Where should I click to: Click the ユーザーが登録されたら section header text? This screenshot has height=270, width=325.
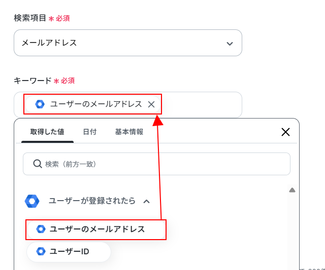92,201
